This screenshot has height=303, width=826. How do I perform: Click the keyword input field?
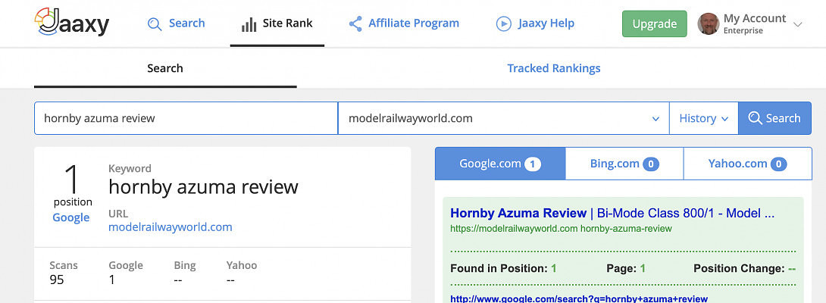click(x=186, y=118)
